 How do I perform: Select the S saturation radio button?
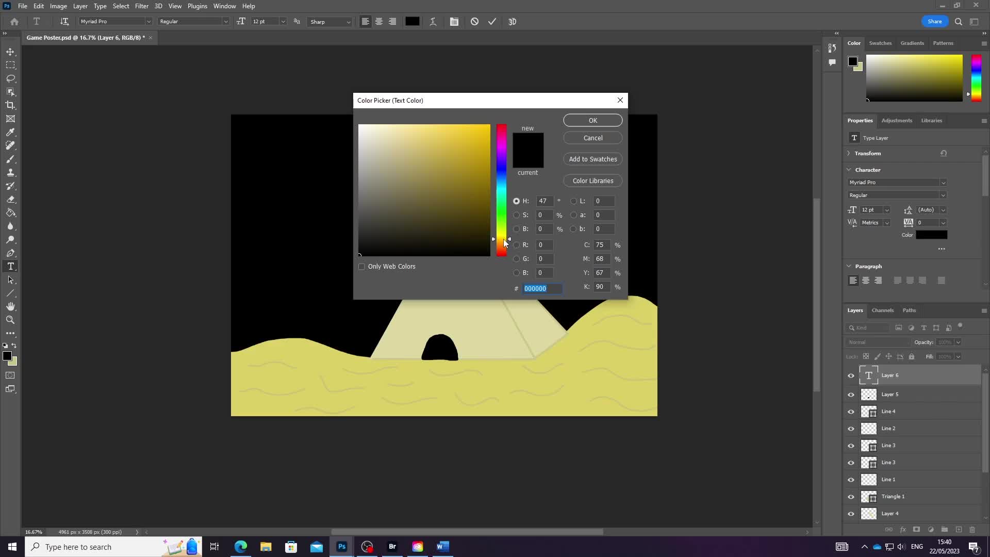coord(516,215)
